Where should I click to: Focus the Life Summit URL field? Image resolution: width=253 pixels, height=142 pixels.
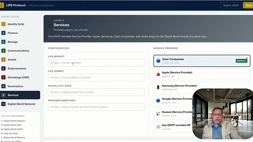coord(96,78)
